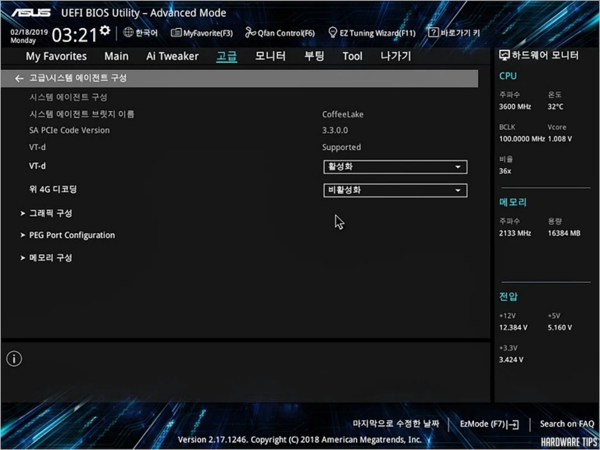Click the 32°C temperature reading
Image resolution: width=600 pixels, height=450 pixels.
[x=555, y=107]
